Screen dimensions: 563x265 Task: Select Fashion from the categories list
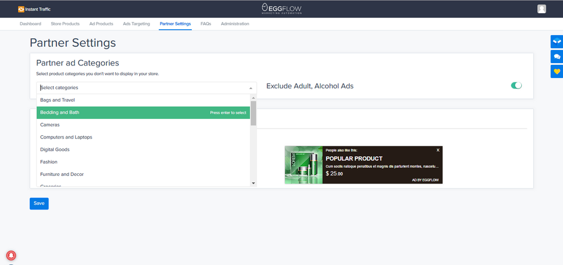(143, 162)
